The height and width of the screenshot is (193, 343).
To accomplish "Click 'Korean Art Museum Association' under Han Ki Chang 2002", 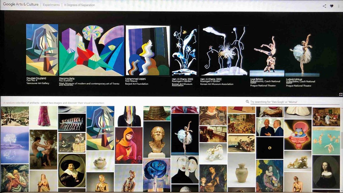I will click(x=217, y=84).
